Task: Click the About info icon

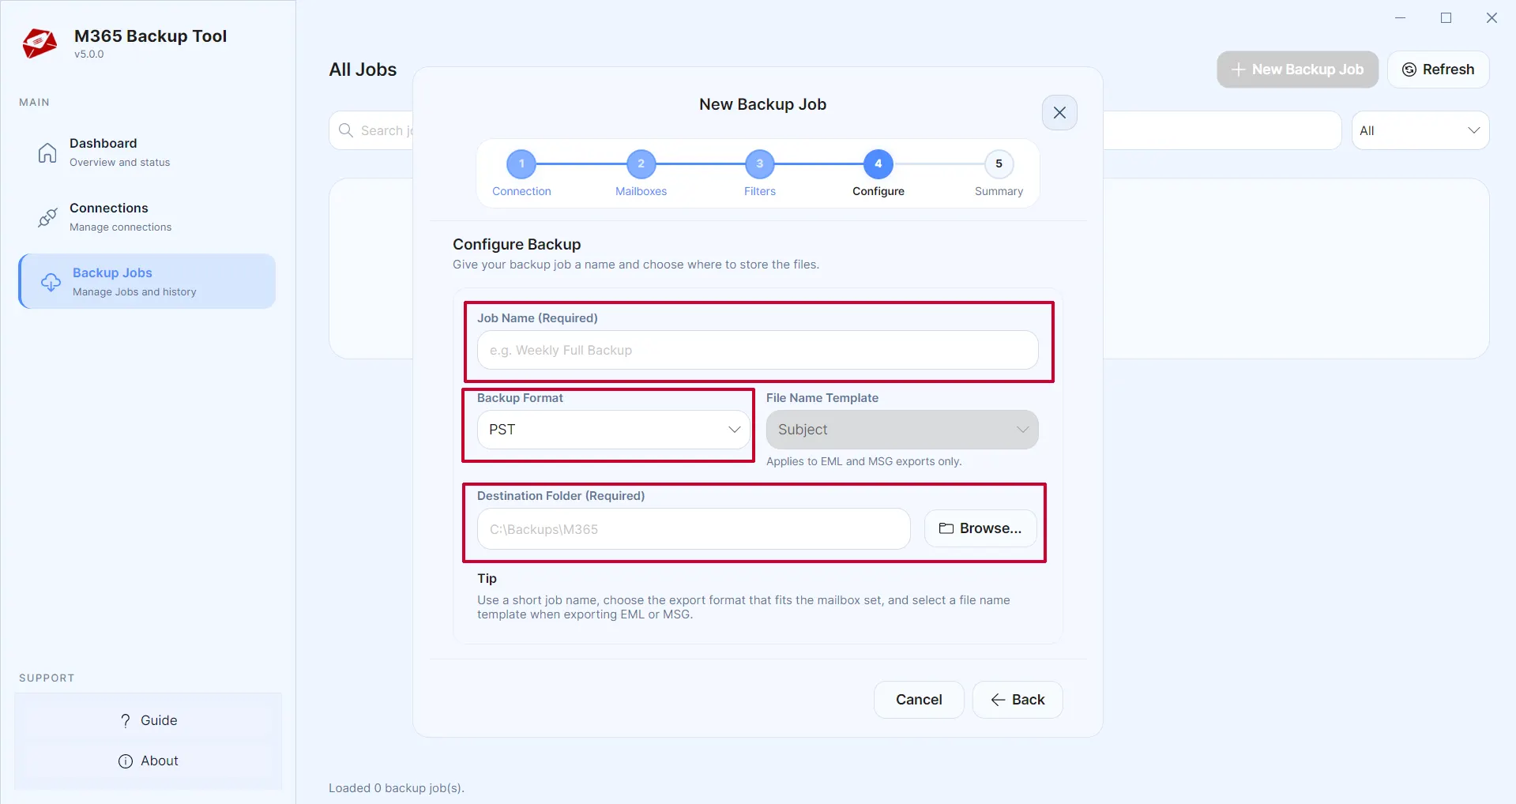Action: coord(126,761)
